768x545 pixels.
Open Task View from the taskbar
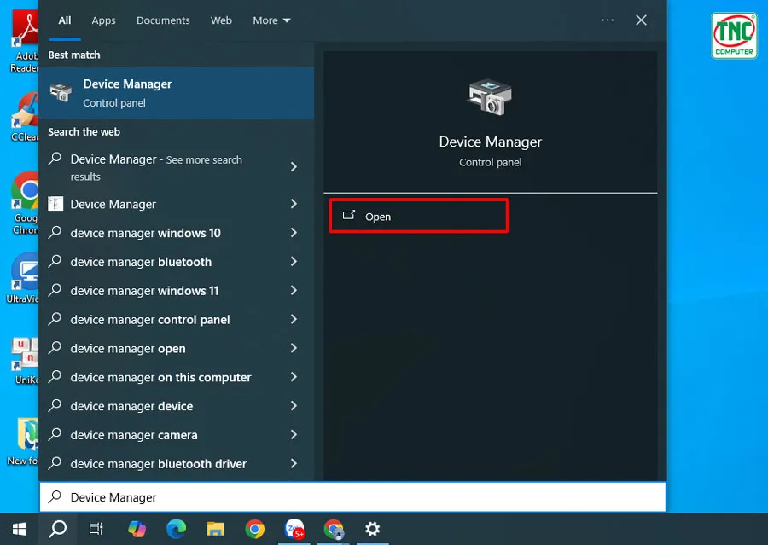96,529
